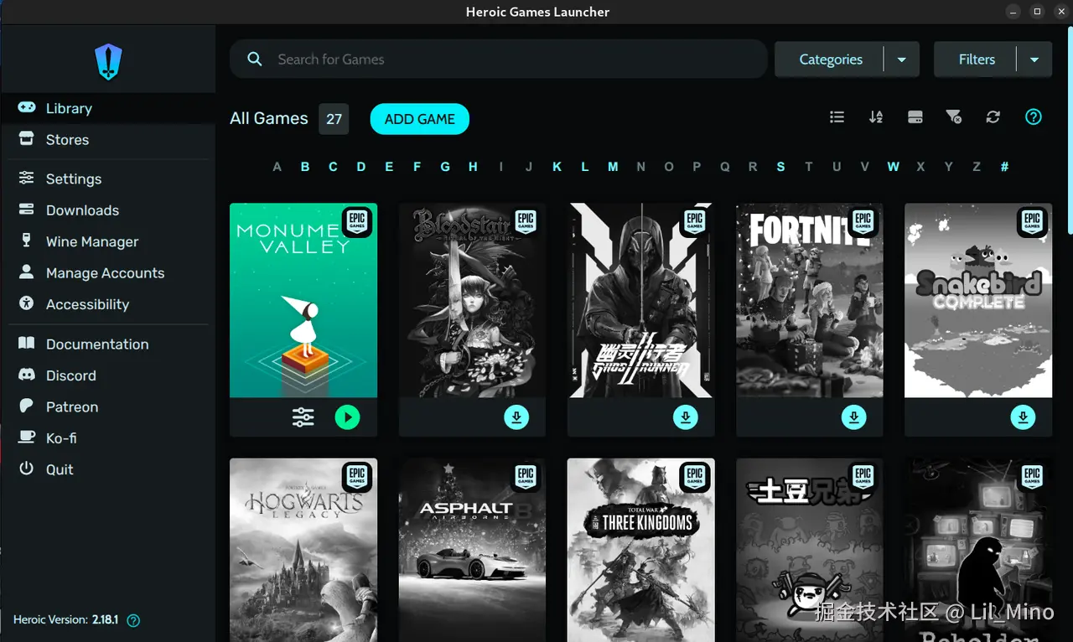Open Monument Valley settings sliders icon

click(x=303, y=417)
